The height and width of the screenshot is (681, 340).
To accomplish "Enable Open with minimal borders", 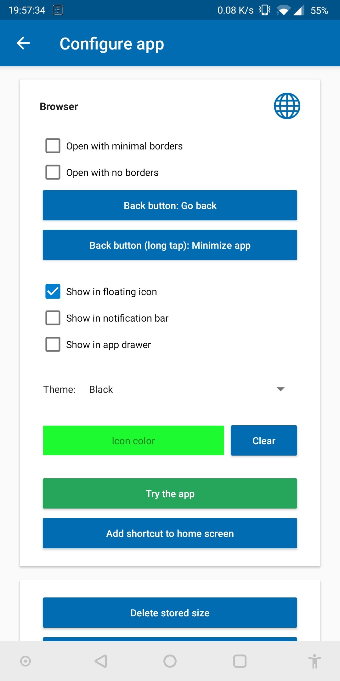I will pos(53,146).
